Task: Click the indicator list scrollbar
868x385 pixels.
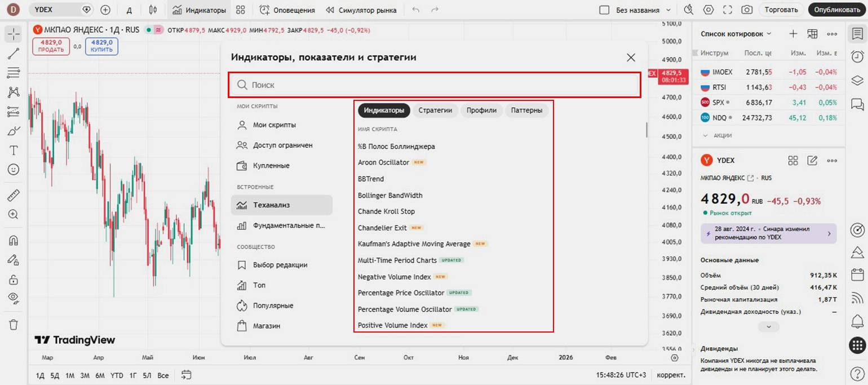Action: 646,130
